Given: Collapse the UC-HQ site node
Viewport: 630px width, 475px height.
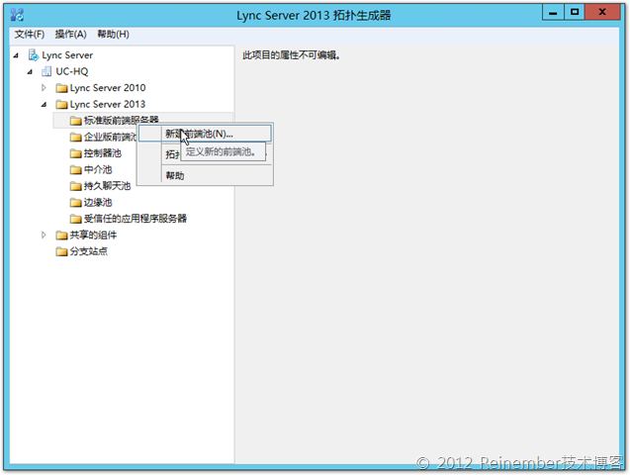Looking at the screenshot, I should click(x=30, y=72).
